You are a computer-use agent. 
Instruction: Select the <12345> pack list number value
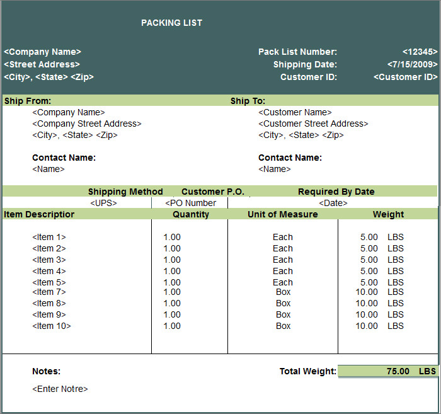(420, 52)
